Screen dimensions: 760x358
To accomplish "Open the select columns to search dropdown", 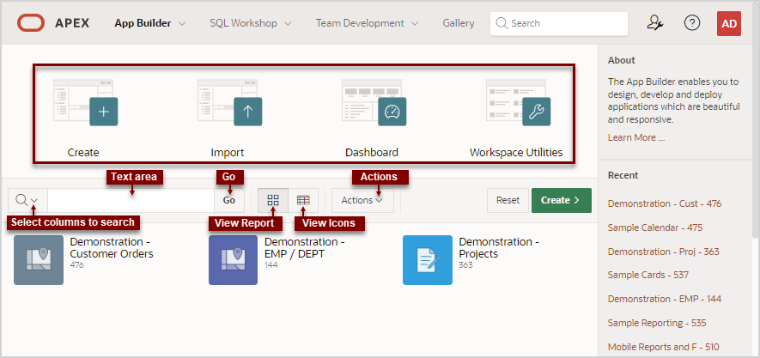I will point(27,200).
